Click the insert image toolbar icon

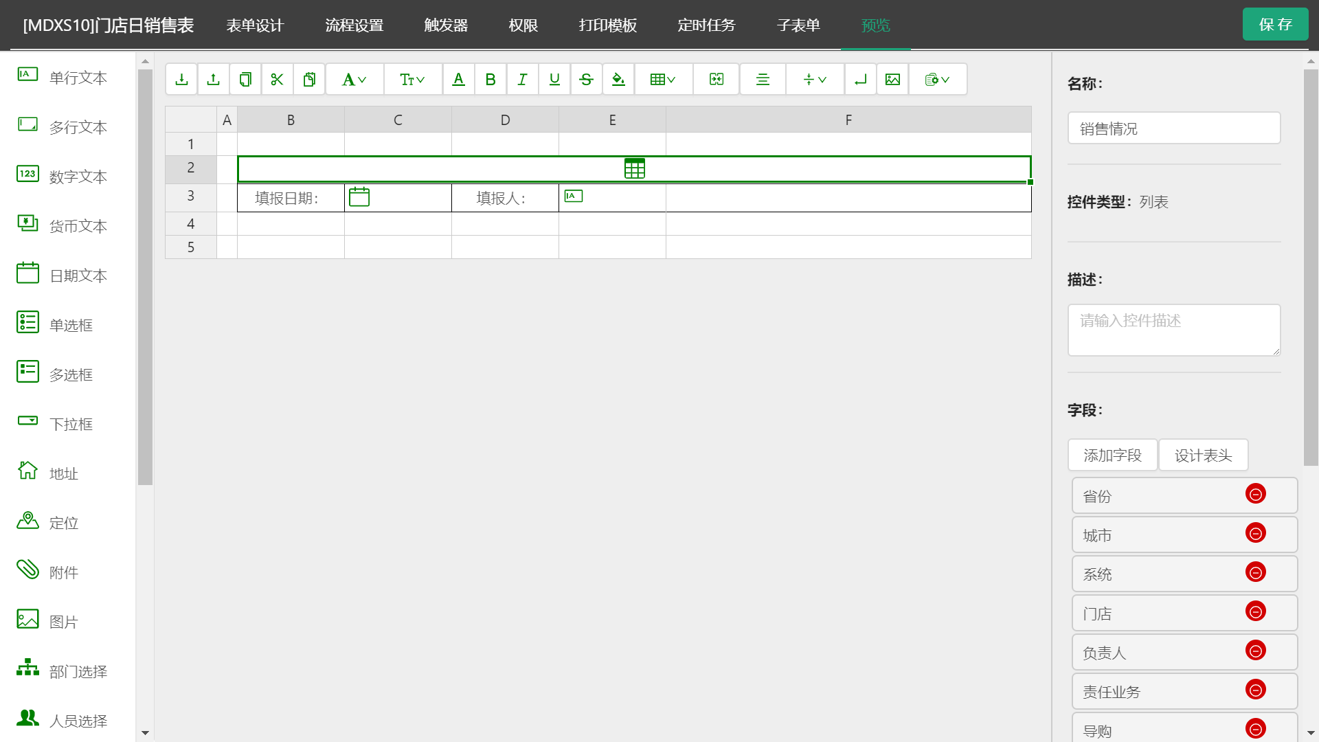[x=892, y=80]
